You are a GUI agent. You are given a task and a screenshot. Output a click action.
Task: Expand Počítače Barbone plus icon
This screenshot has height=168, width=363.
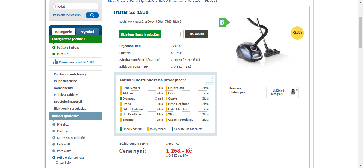coord(54,48)
